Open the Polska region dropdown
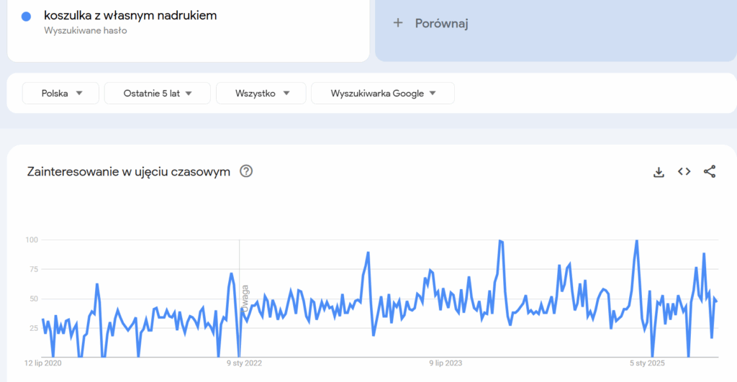This screenshot has height=382, width=737. pyautogui.click(x=60, y=93)
